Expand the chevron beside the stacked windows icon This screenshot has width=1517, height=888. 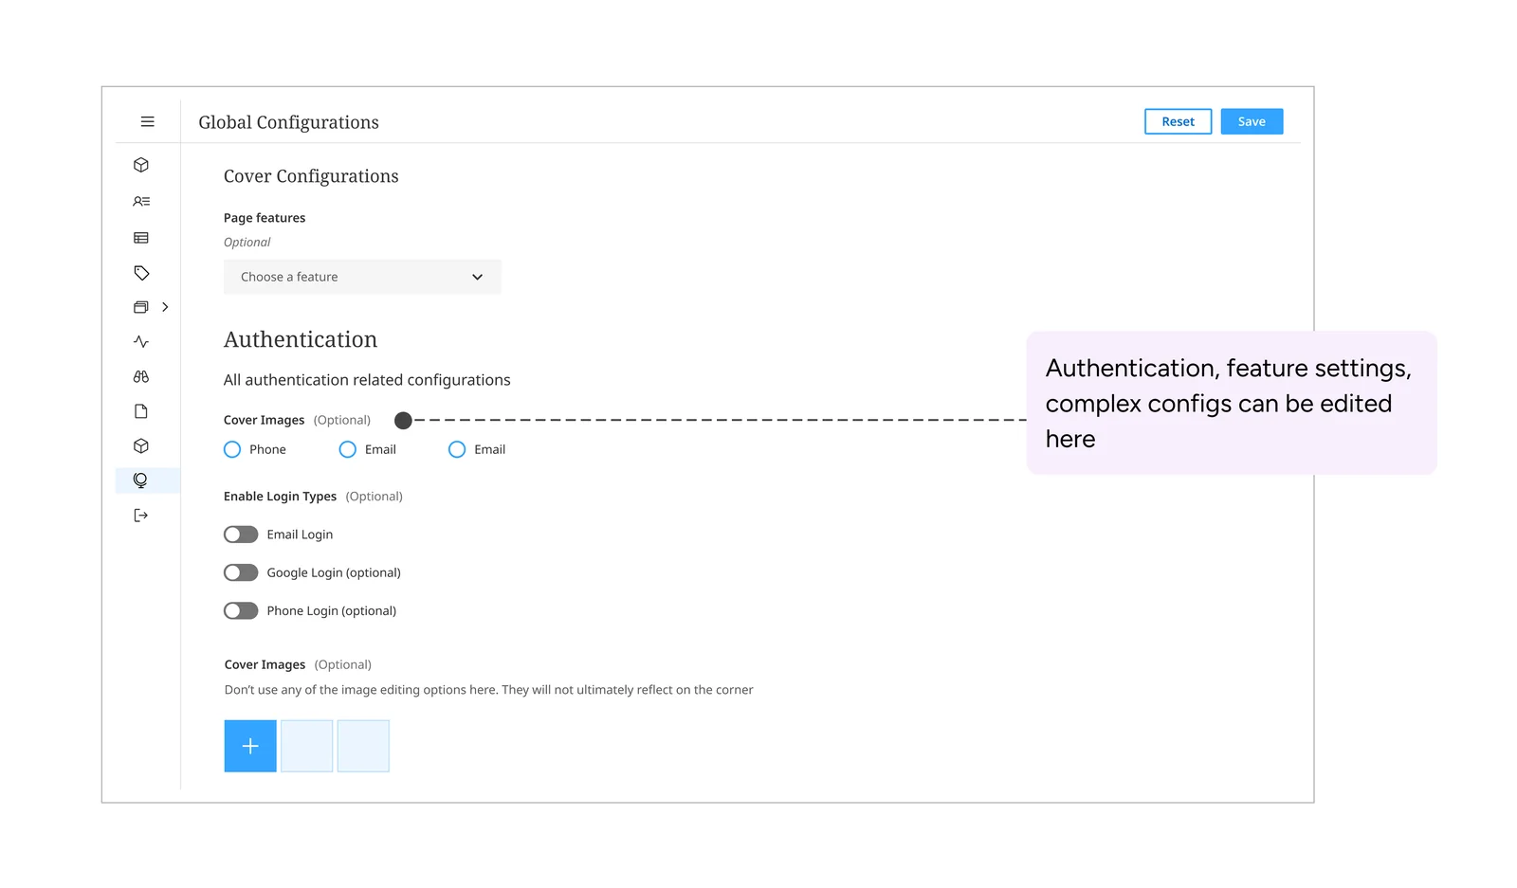click(x=165, y=307)
